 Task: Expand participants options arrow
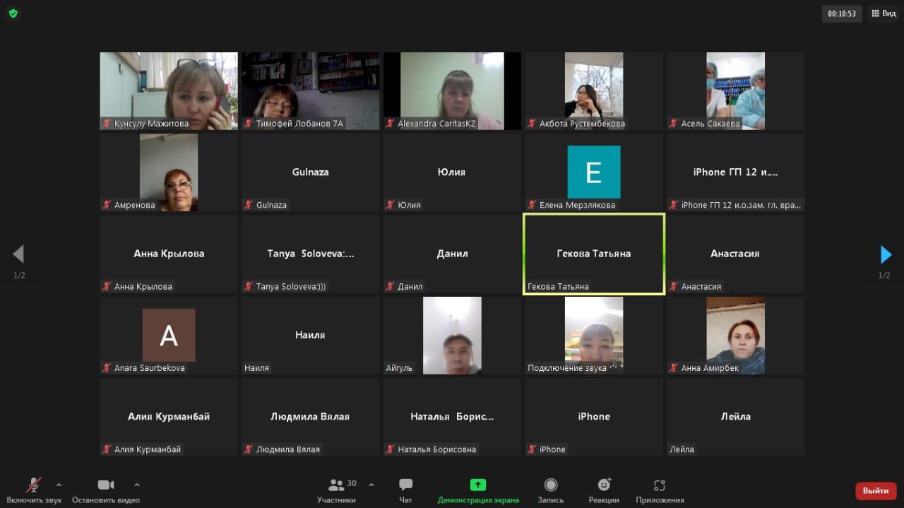(x=371, y=485)
